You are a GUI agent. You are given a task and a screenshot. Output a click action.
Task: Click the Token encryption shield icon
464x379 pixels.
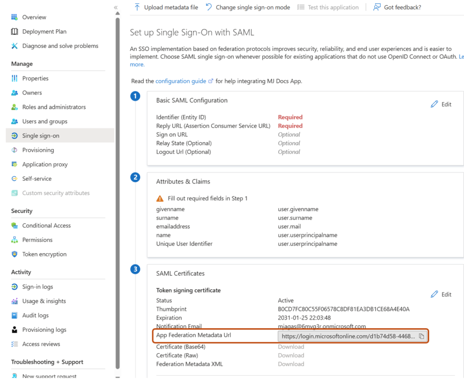(x=14, y=254)
